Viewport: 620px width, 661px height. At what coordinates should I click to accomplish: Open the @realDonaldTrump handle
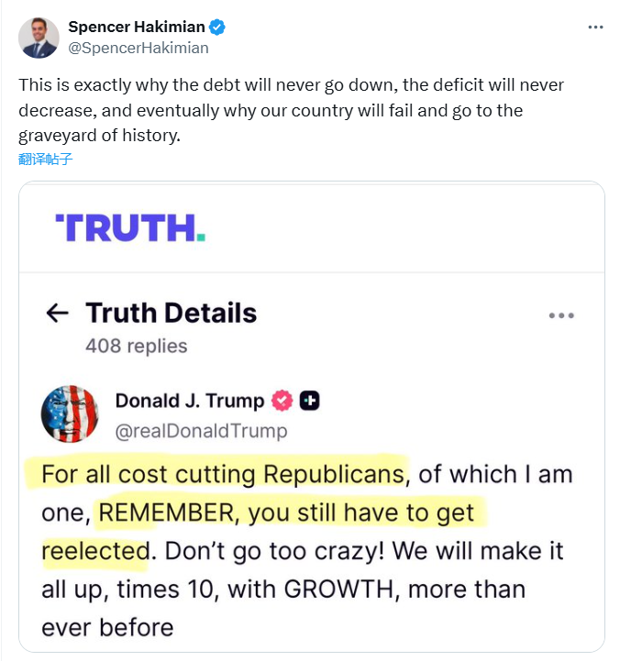[x=201, y=430]
